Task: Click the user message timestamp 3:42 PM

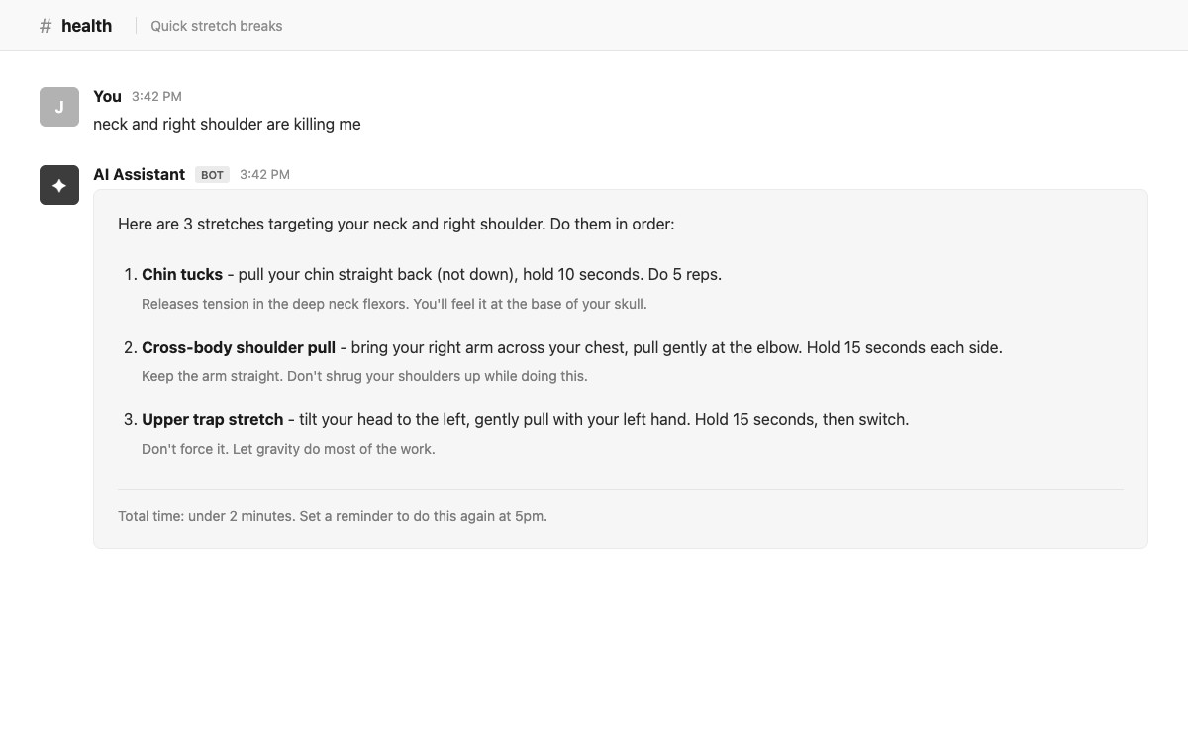Action: click(156, 96)
